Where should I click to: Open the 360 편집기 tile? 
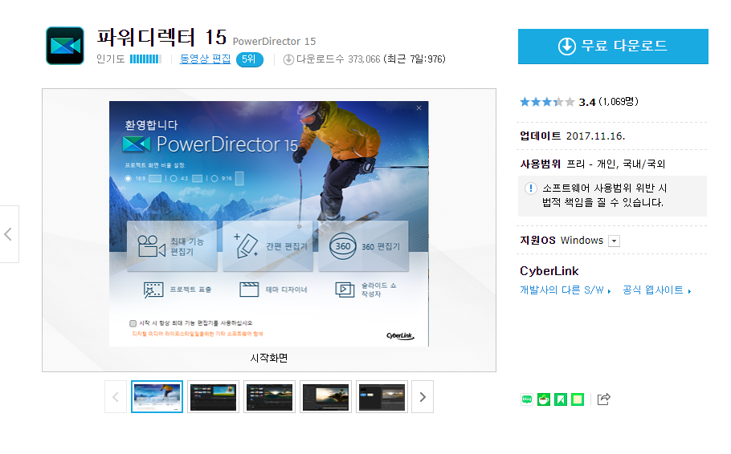point(363,246)
